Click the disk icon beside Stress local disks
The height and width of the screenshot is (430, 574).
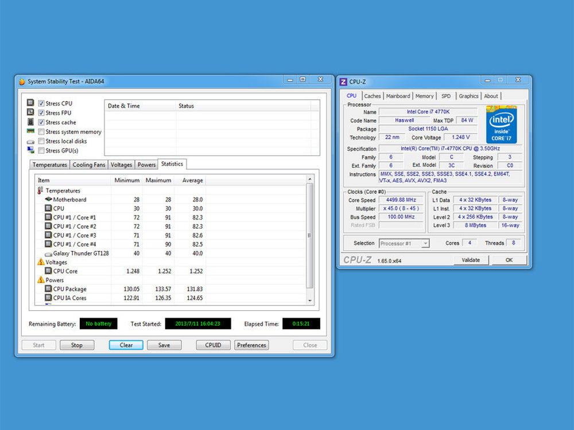pyautogui.click(x=30, y=142)
